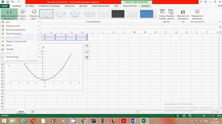Switch to Page Layout view icon
The height and width of the screenshot is (124, 222).
pos(184,116)
